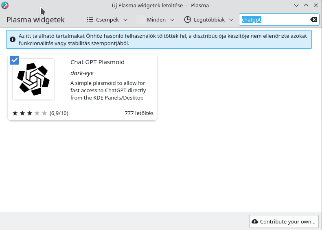322x230 pixels.
Task: Click the plasmoid description text
Action: [x=108, y=90]
